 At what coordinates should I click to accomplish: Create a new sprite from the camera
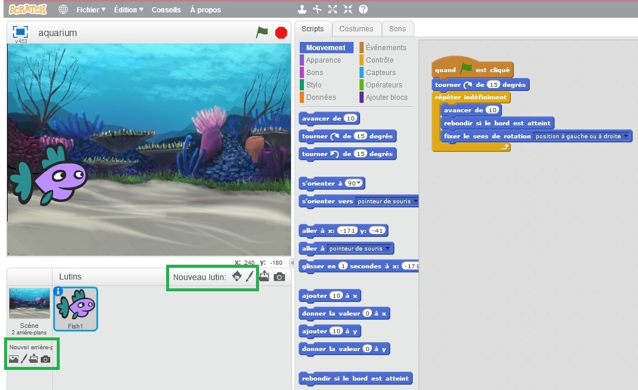(x=279, y=277)
